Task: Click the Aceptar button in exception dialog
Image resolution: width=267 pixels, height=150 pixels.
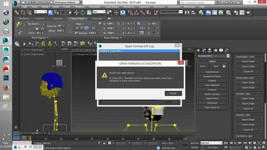Action: (173, 93)
